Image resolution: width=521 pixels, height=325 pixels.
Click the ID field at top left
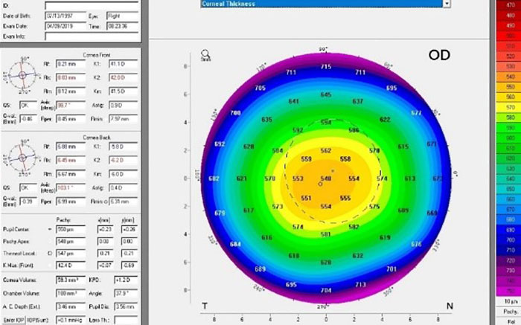[63, 4]
